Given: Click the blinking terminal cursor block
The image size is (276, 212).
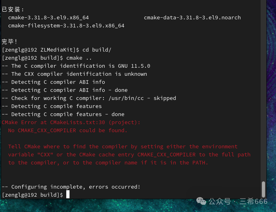Looking at the screenshot, I should pos(68,195).
